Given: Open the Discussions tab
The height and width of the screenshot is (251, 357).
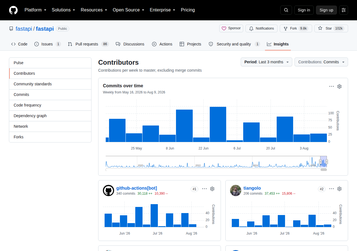Looking at the screenshot, I should pyautogui.click(x=130, y=44).
